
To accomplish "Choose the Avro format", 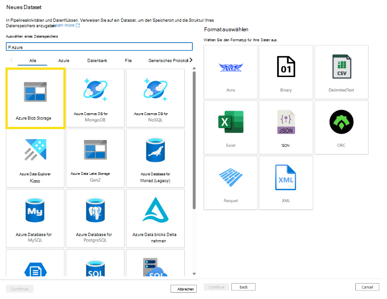I will (x=230, y=72).
